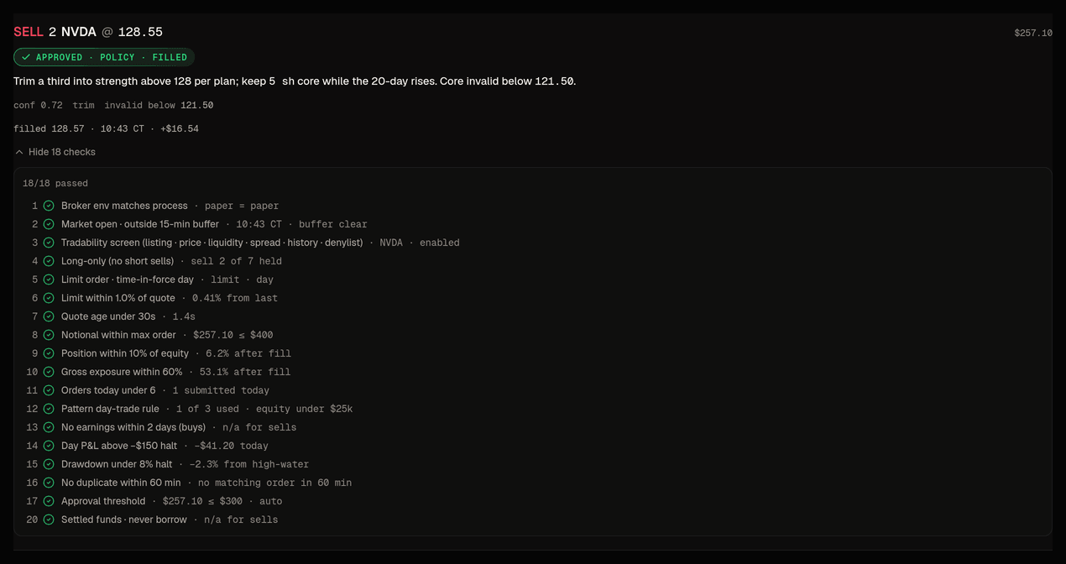Click the no matching order in 60 min detail

point(274,483)
